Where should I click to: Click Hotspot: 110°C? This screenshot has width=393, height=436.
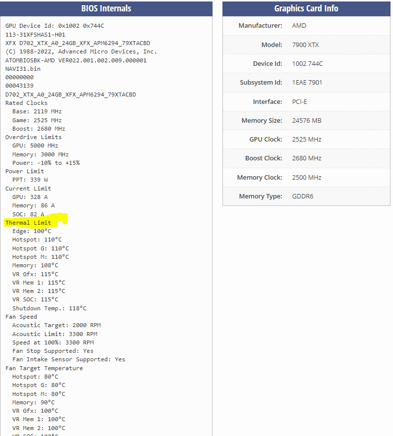pos(37,240)
